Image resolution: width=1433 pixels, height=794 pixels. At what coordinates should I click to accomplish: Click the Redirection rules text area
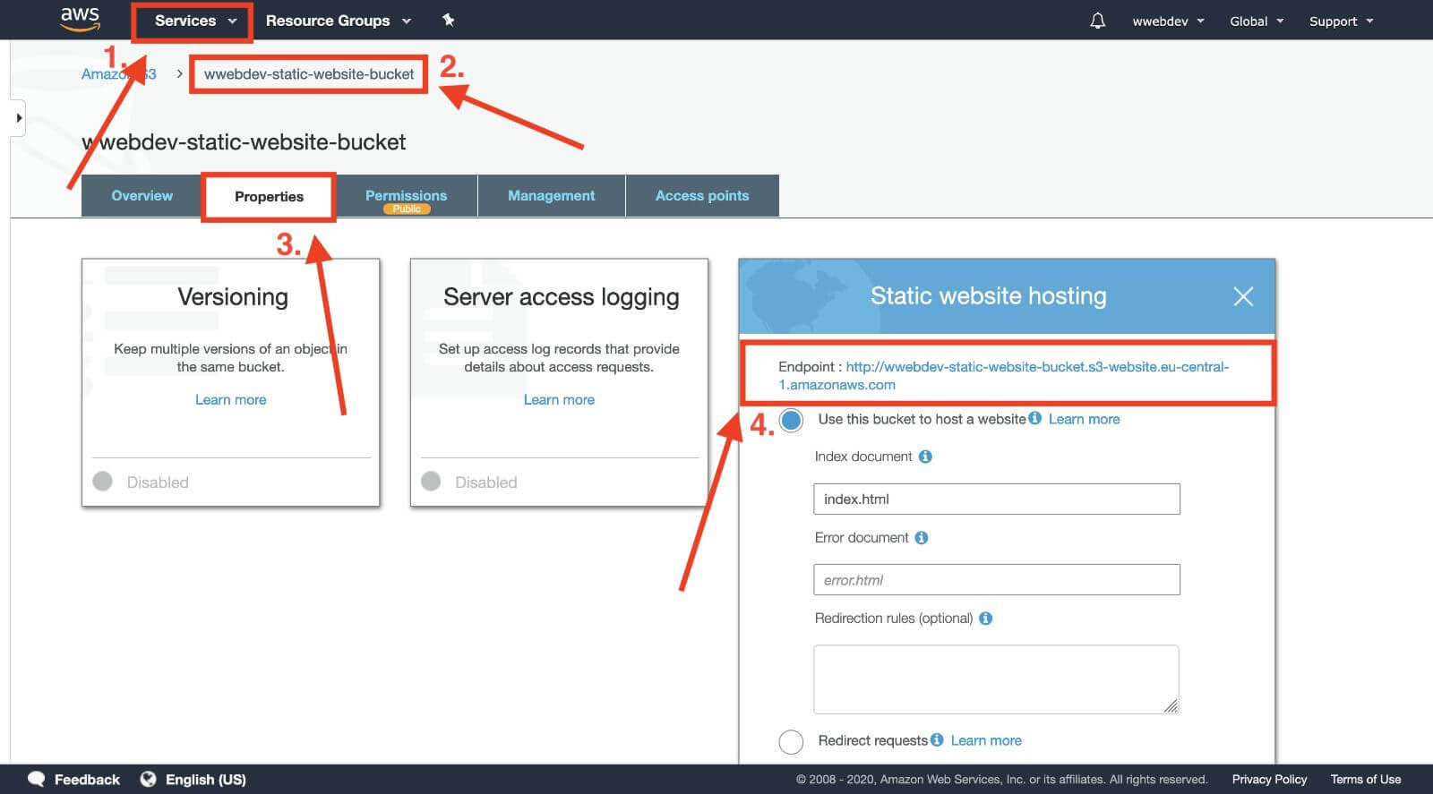click(996, 679)
